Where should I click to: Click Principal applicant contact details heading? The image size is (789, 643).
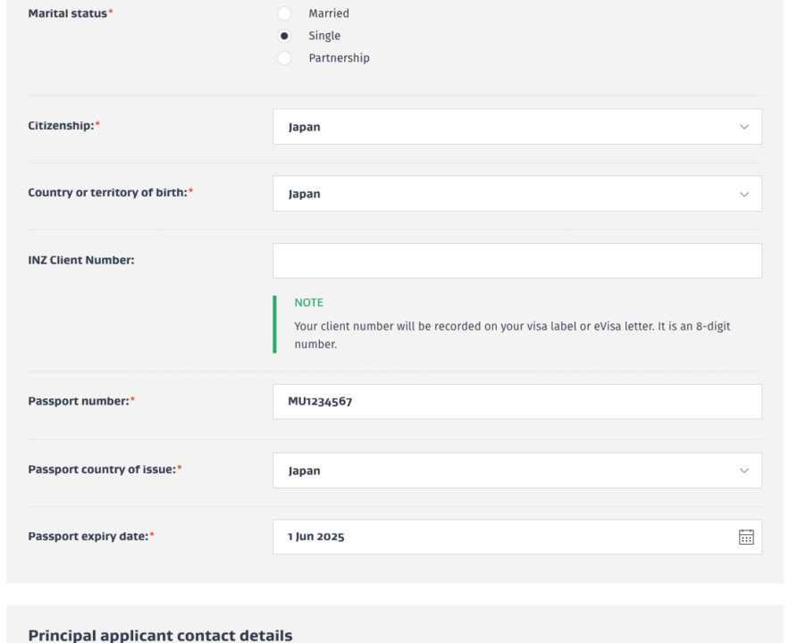160,635
